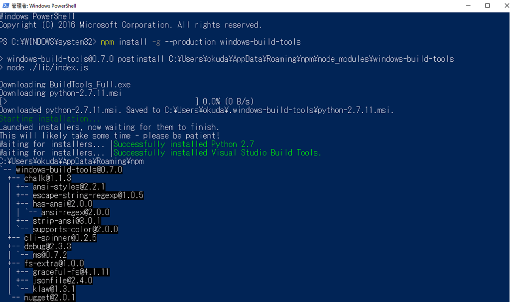The height and width of the screenshot is (302, 510).
Task: Close the PowerShell window
Action: coord(506,5)
